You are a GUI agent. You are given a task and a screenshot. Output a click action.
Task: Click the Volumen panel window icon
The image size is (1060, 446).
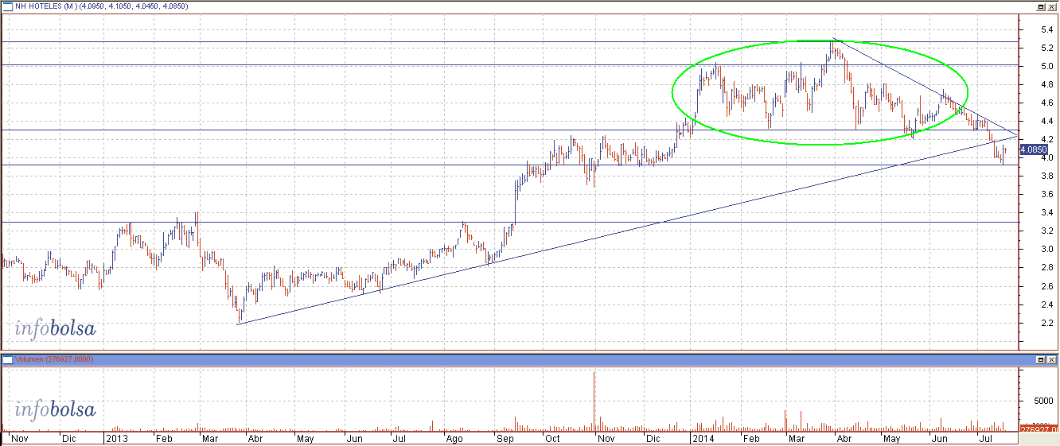coord(7,359)
